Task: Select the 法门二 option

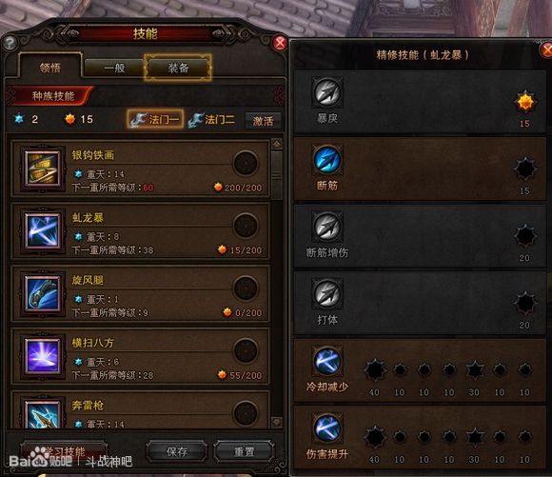Action: point(211,120)
